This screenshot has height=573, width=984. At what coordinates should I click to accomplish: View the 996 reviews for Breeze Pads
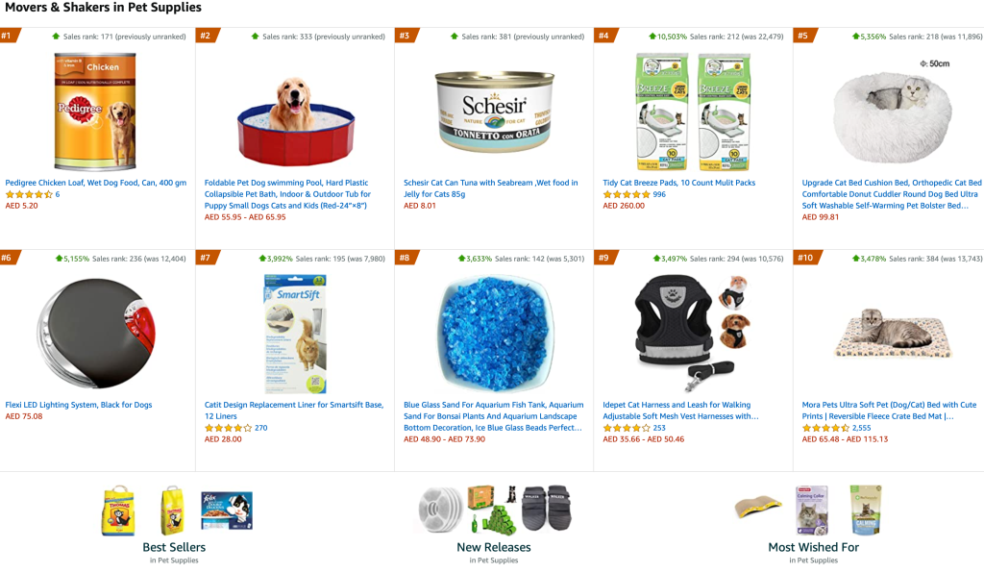(x=659, y=194)
